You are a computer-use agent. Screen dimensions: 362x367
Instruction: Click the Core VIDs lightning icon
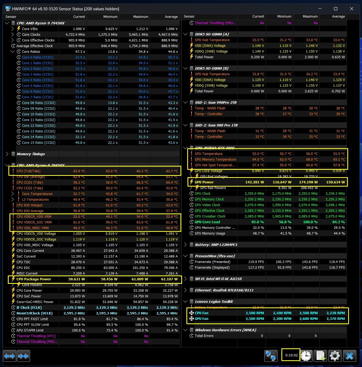pyautogui.click(x=19, y=29)
